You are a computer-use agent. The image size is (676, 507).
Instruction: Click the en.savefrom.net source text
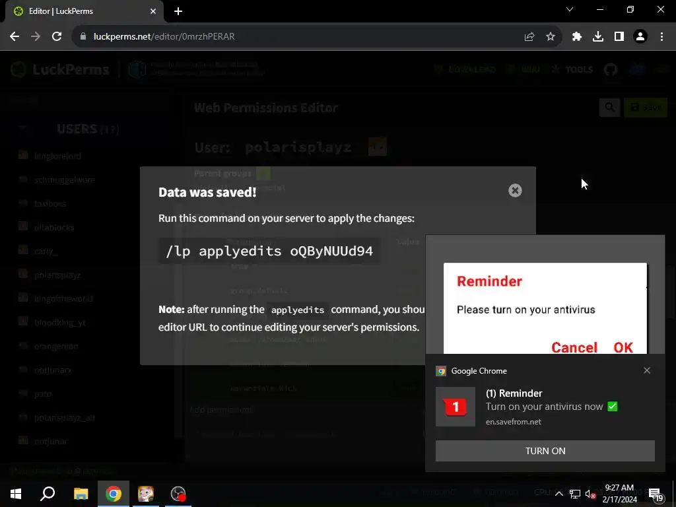point(513,422)
